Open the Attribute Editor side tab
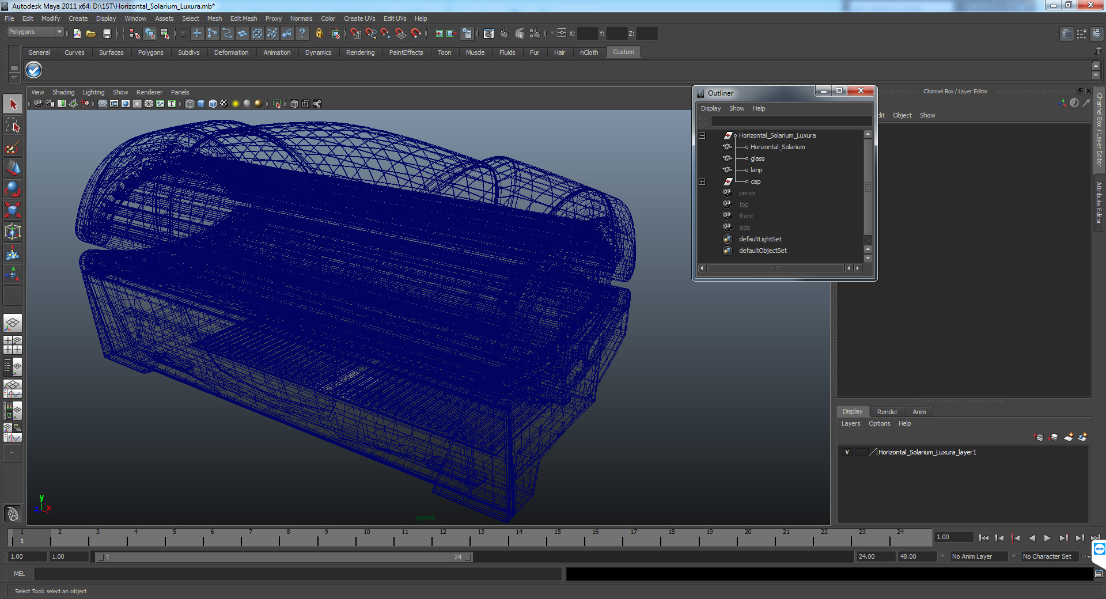 coord(1099,203)
